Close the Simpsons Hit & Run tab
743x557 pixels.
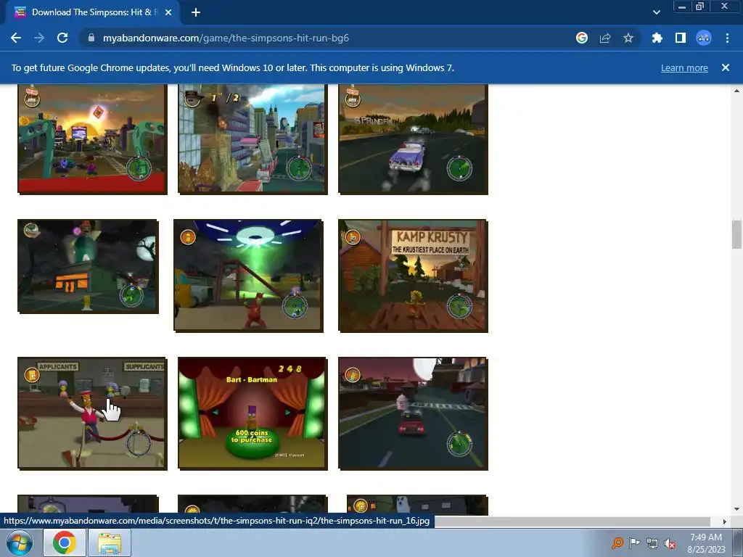click(x=168, y=12)
